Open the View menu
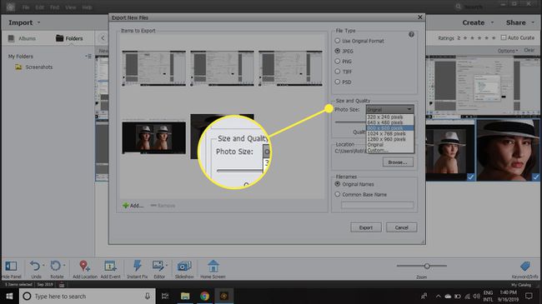 tap(71, 7)
